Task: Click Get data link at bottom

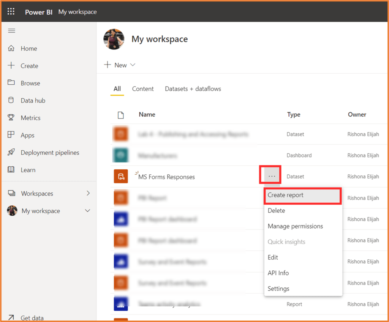Action: point(32,318)
